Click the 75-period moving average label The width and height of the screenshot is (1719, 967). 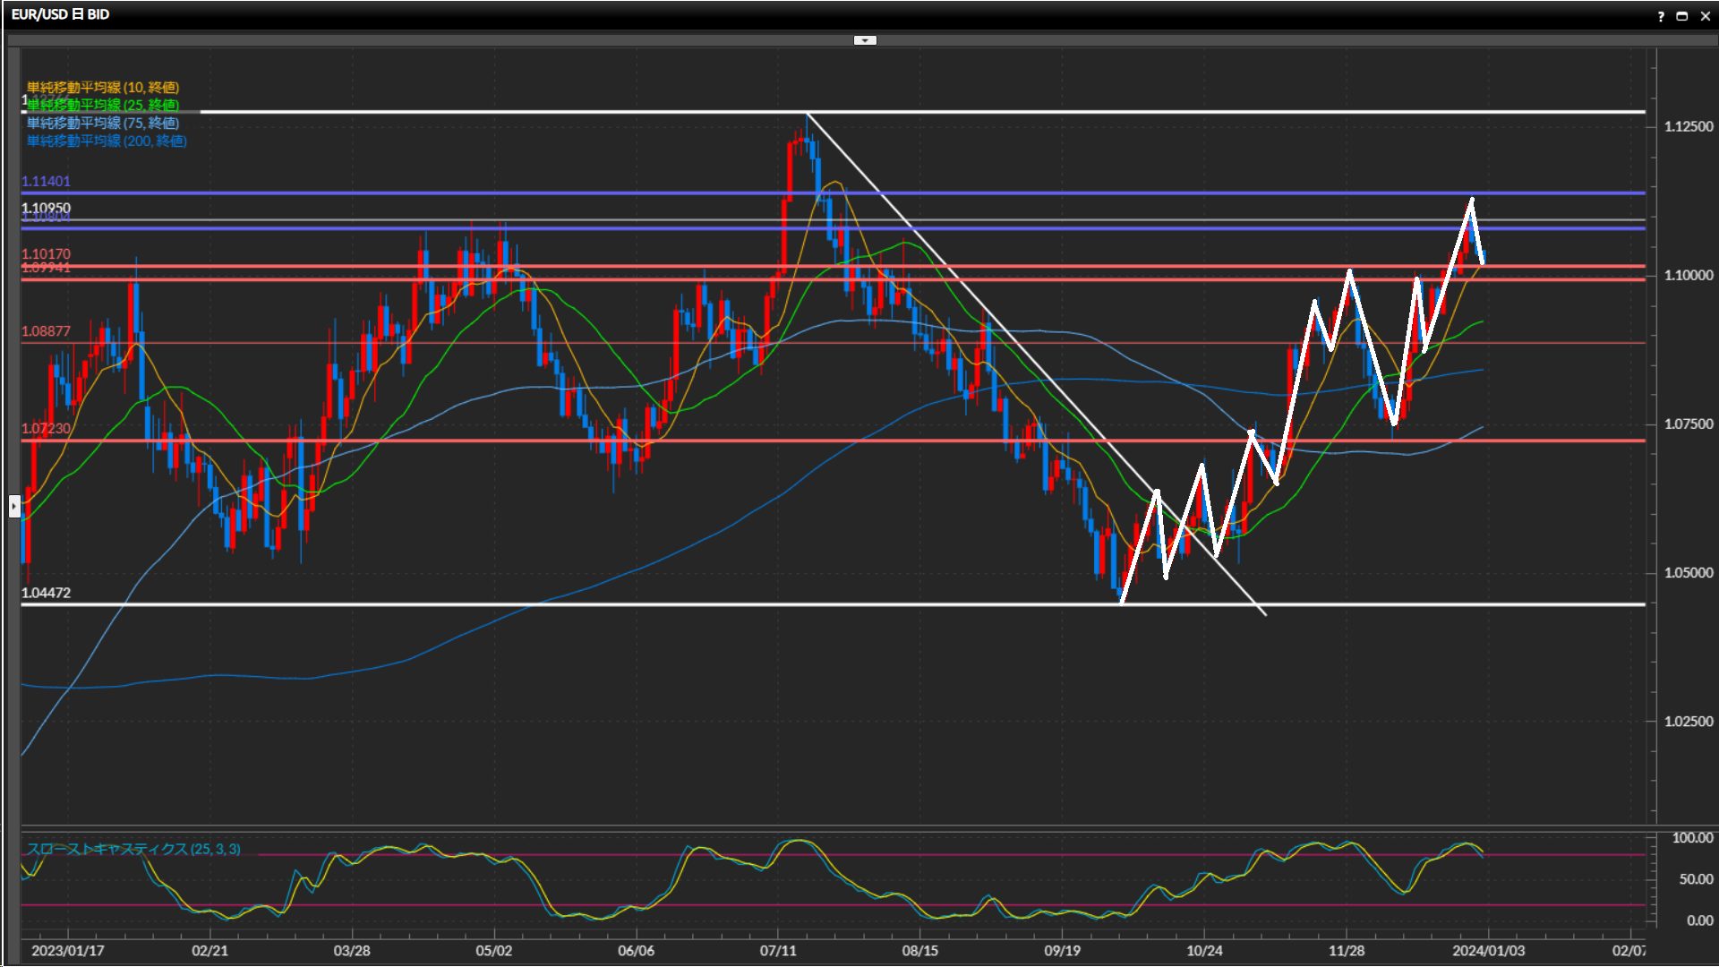pos(103,123)
